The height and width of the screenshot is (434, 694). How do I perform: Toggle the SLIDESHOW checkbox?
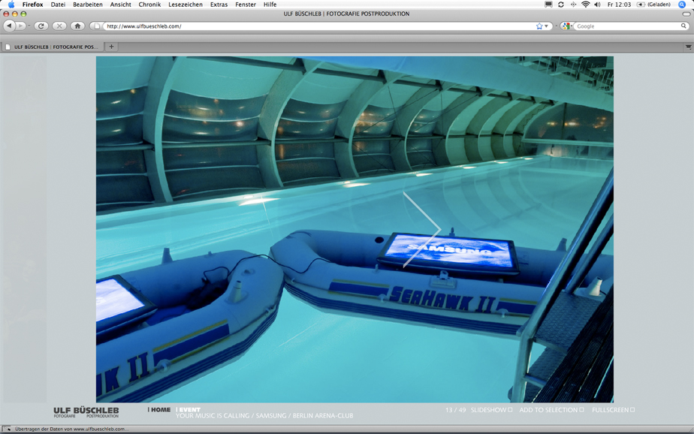point(511,410)
